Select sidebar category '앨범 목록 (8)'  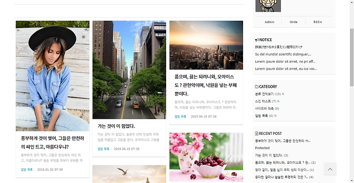click(264, 116)
